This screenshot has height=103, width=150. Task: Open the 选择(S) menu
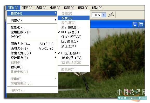41,8
